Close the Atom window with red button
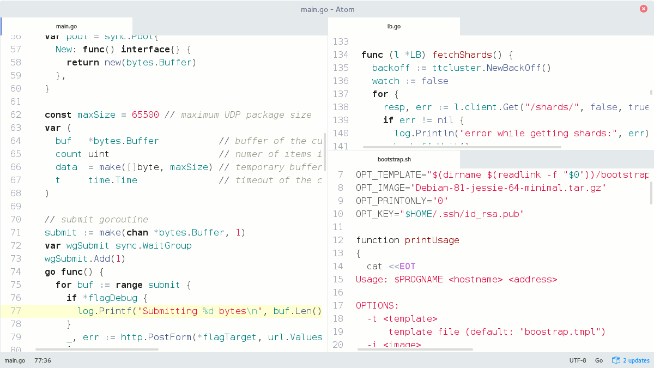 click(x=644, y=9)
